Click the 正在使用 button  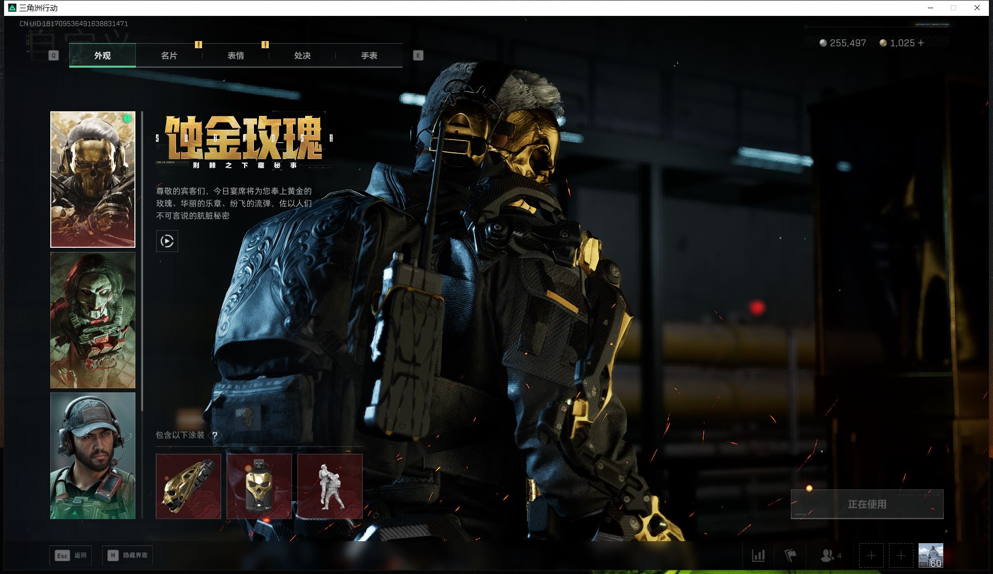[x=867, y=504]
